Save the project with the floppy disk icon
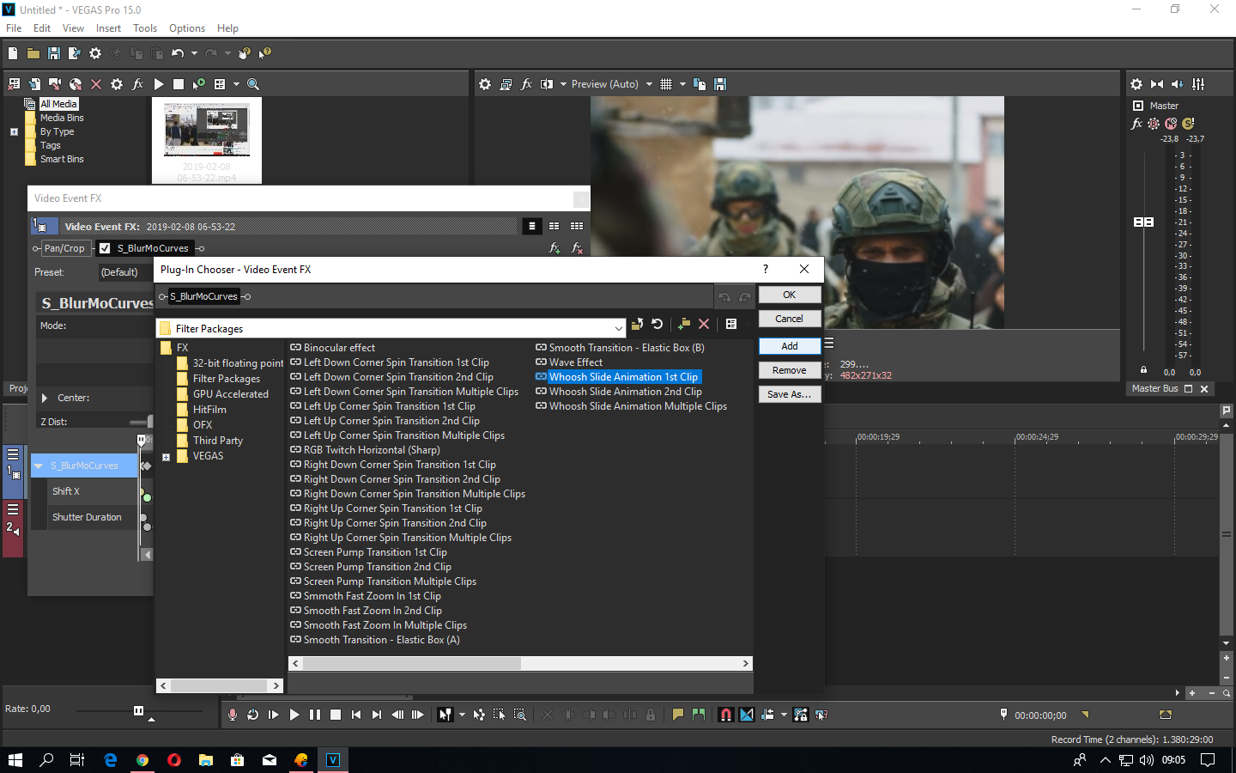The width and height of the screenshot is (1236, 773). point(54,53)
